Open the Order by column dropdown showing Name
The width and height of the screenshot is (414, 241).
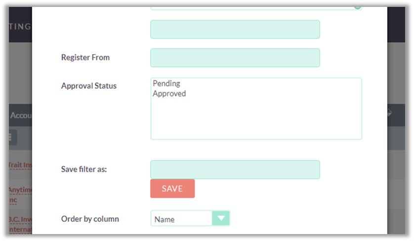(x=183, y=219)
